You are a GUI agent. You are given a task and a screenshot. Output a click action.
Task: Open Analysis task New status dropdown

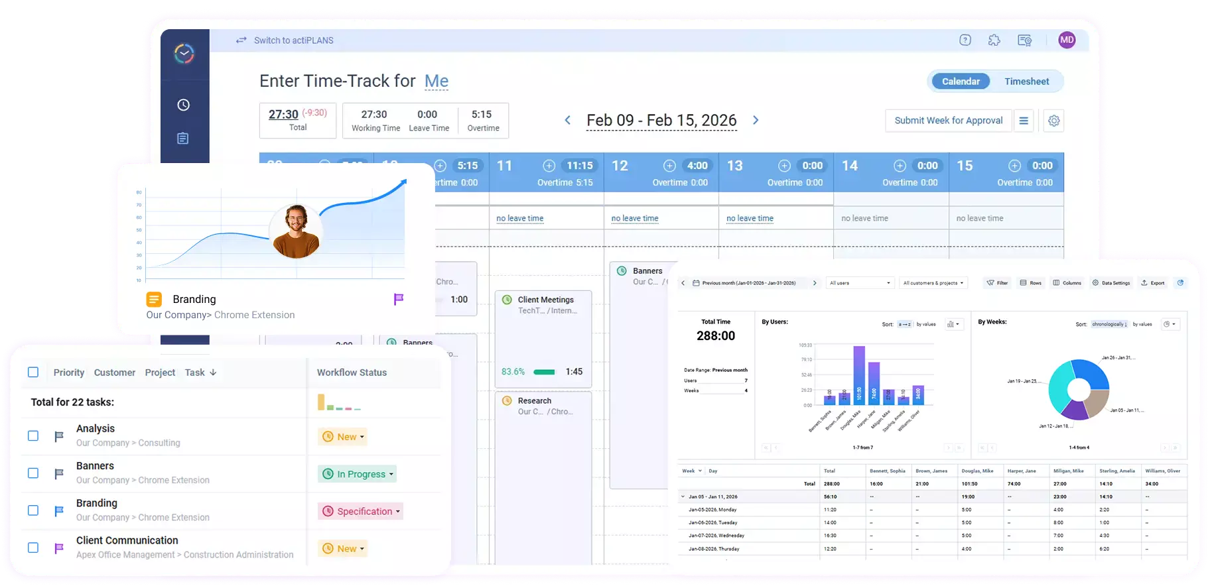343,437
